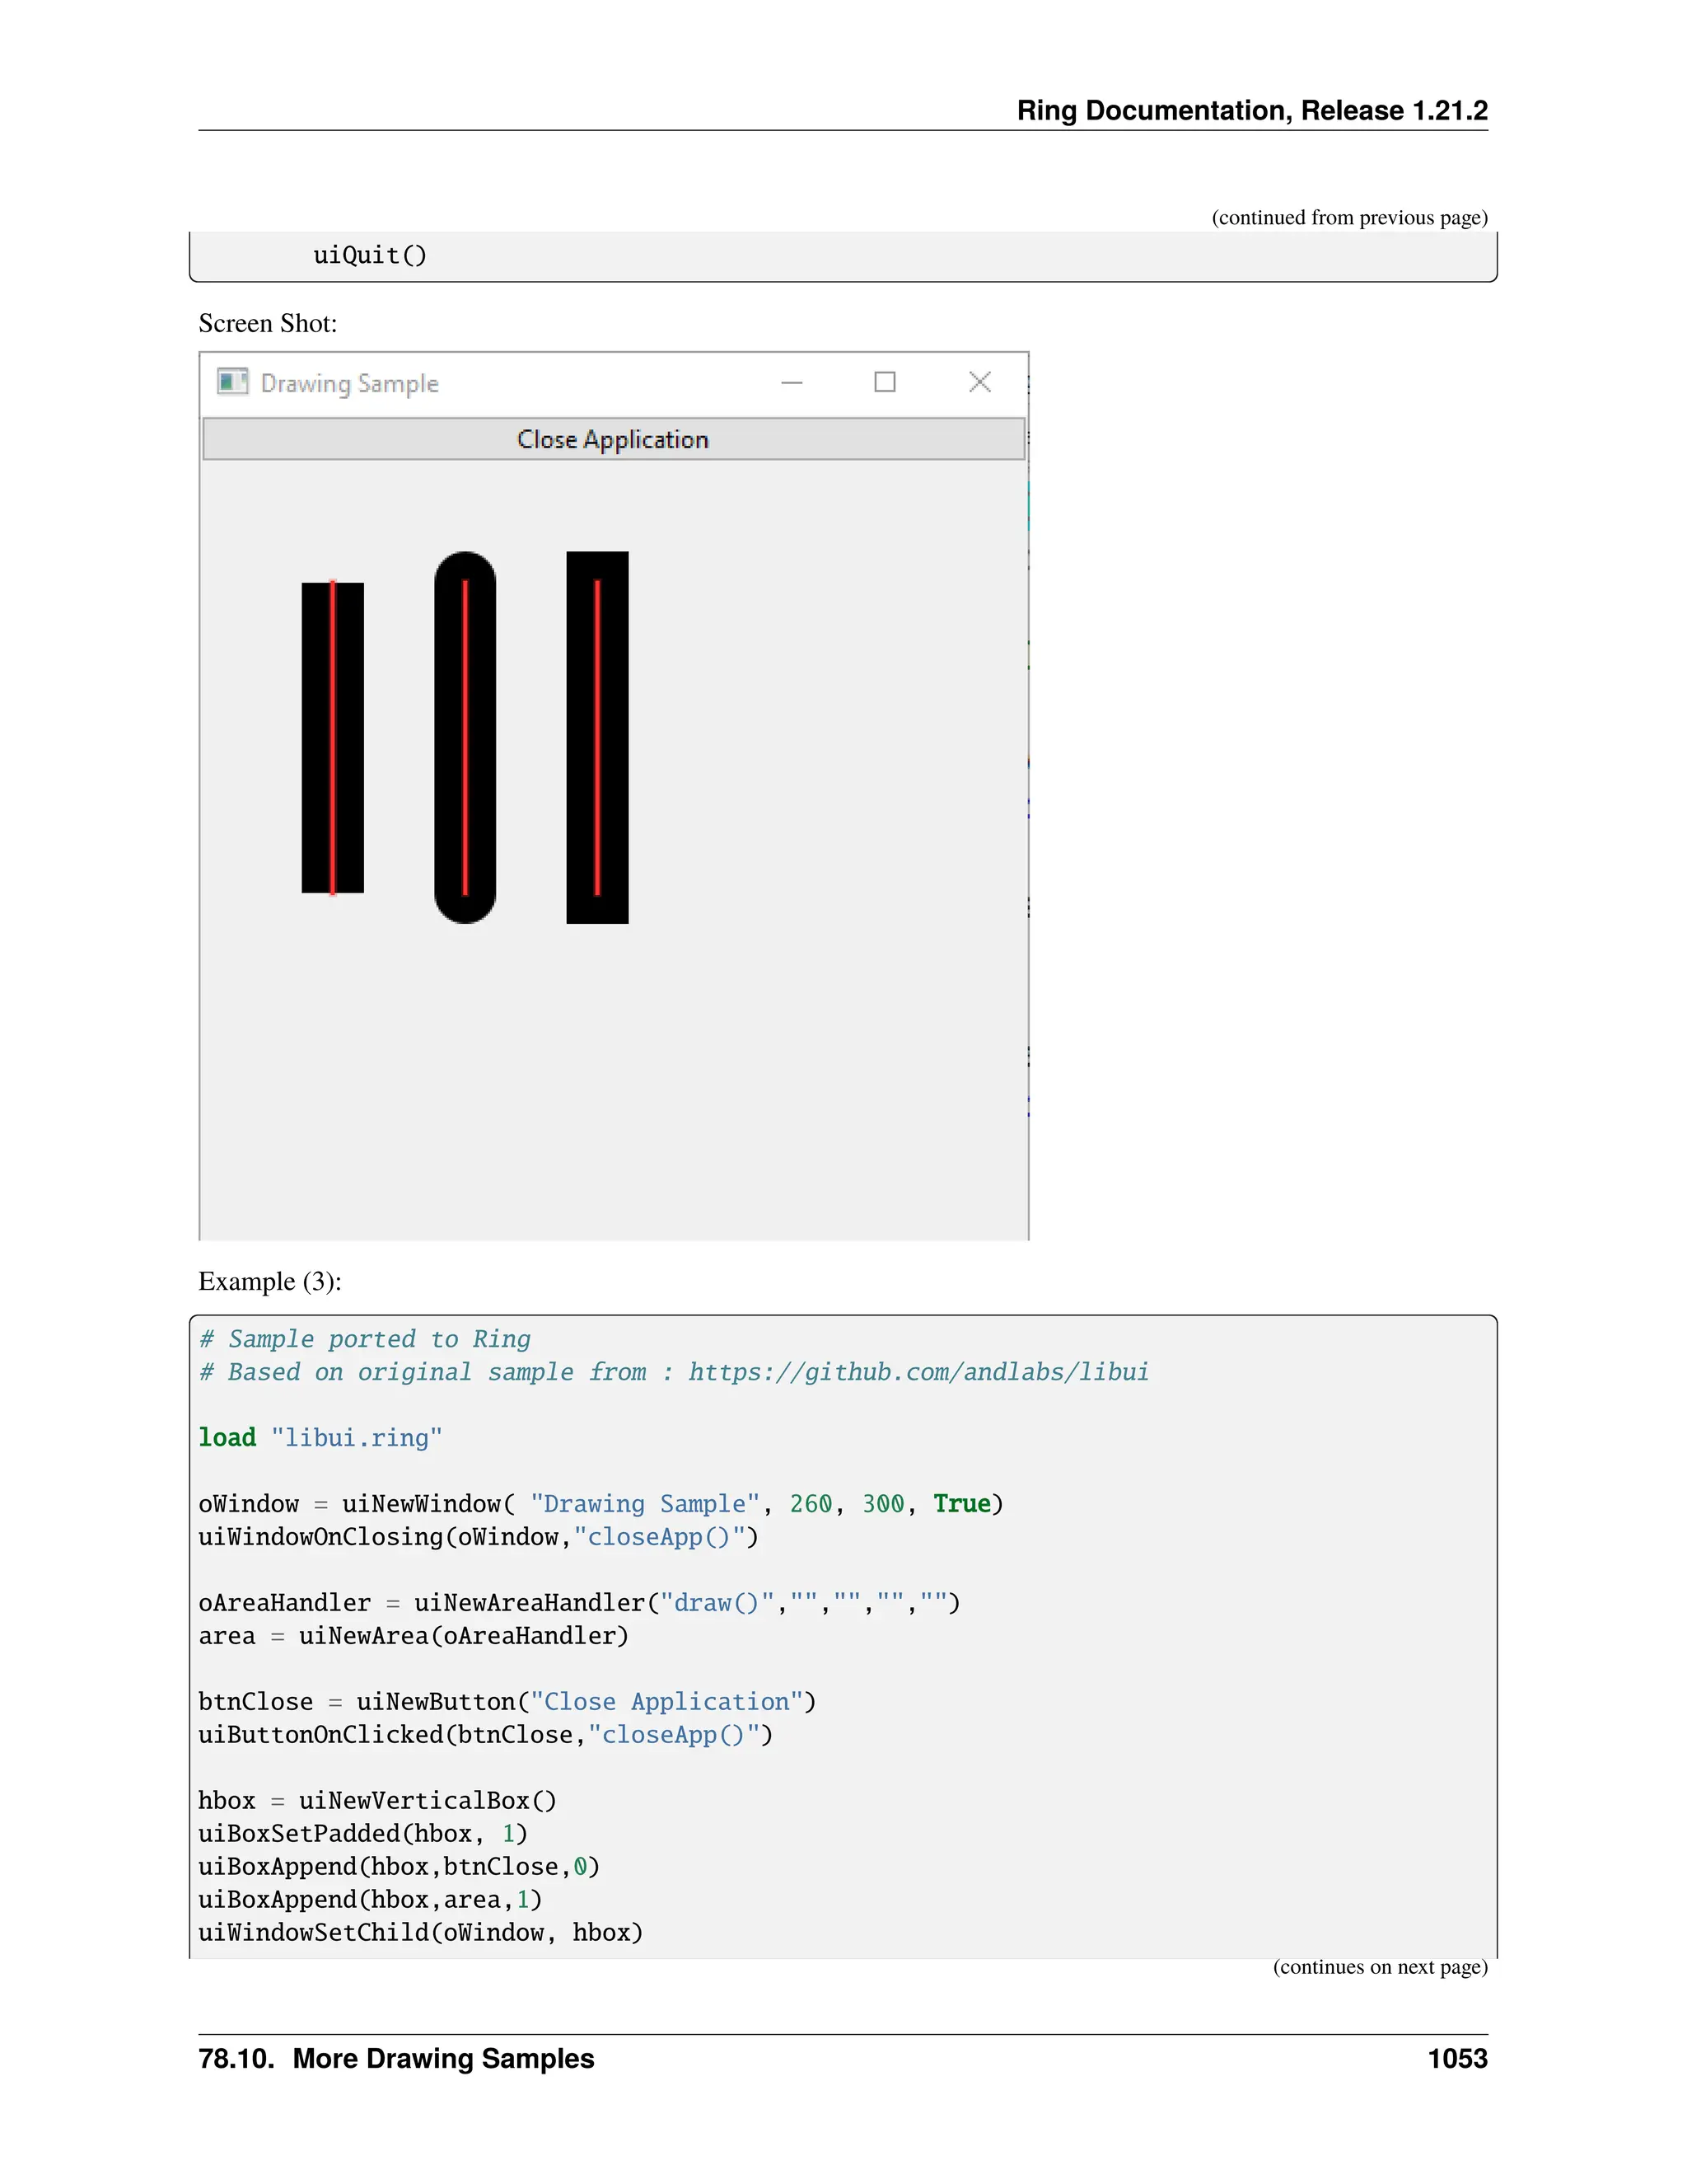Click the red line in right rectangle
The width and height of the screenshot is (1687, 2184).
[x=598, y=737]
